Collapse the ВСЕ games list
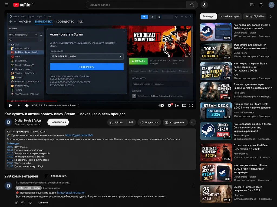 [9, 45]
